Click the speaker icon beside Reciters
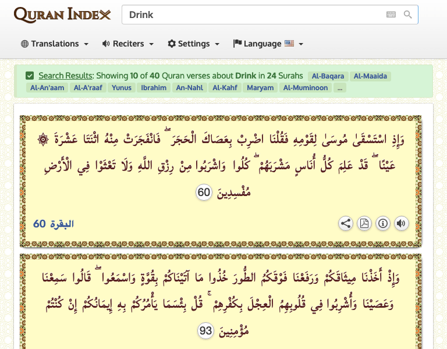Screen dimensions: 447x349 (106, 44)
